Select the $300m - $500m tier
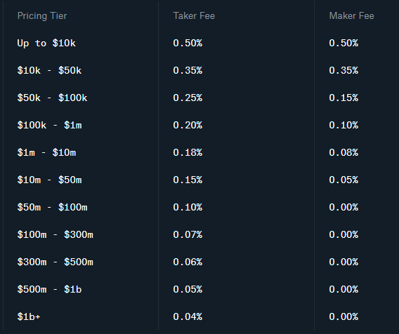The width and height of the screenshot is (399, 334). [x=55, y=262]
